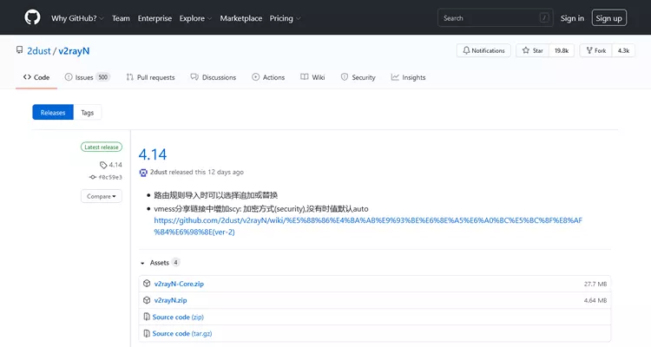Click the GitHub Octocat logo
The height and width of the screenshot is (347, 651).
(32, 17)
